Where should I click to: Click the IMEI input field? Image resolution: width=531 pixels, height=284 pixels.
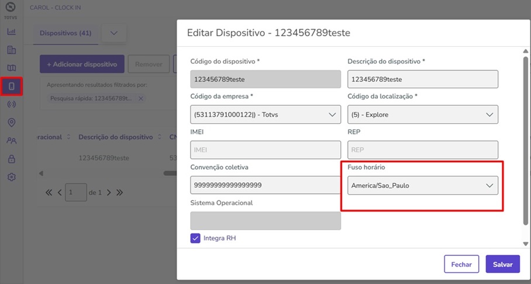(265, 150)
